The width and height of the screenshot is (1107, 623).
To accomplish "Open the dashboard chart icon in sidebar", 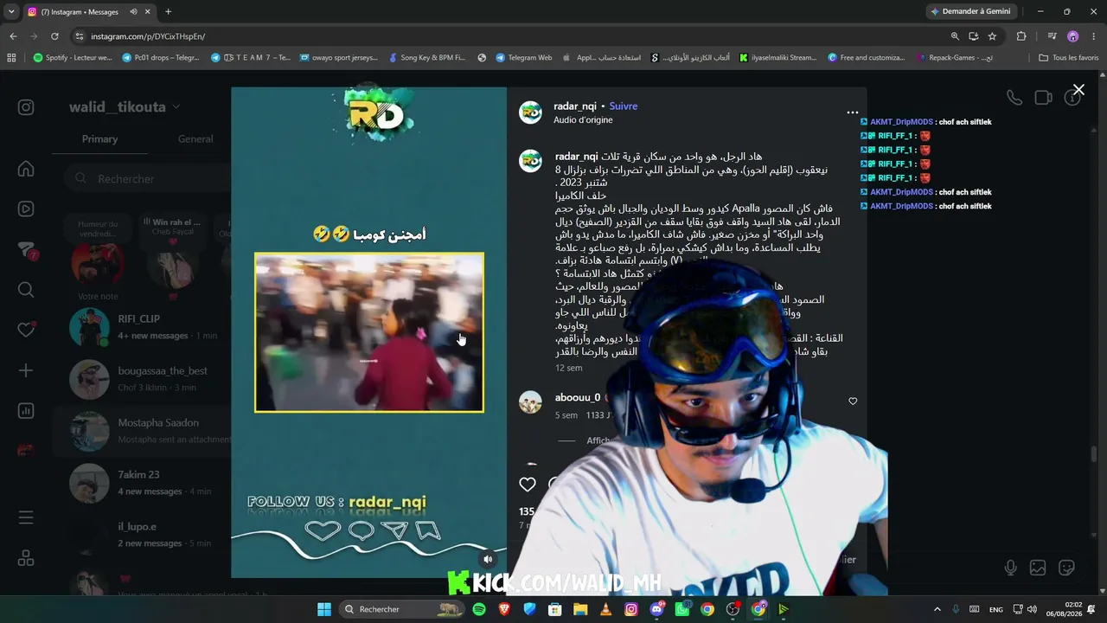I will 26,411.
